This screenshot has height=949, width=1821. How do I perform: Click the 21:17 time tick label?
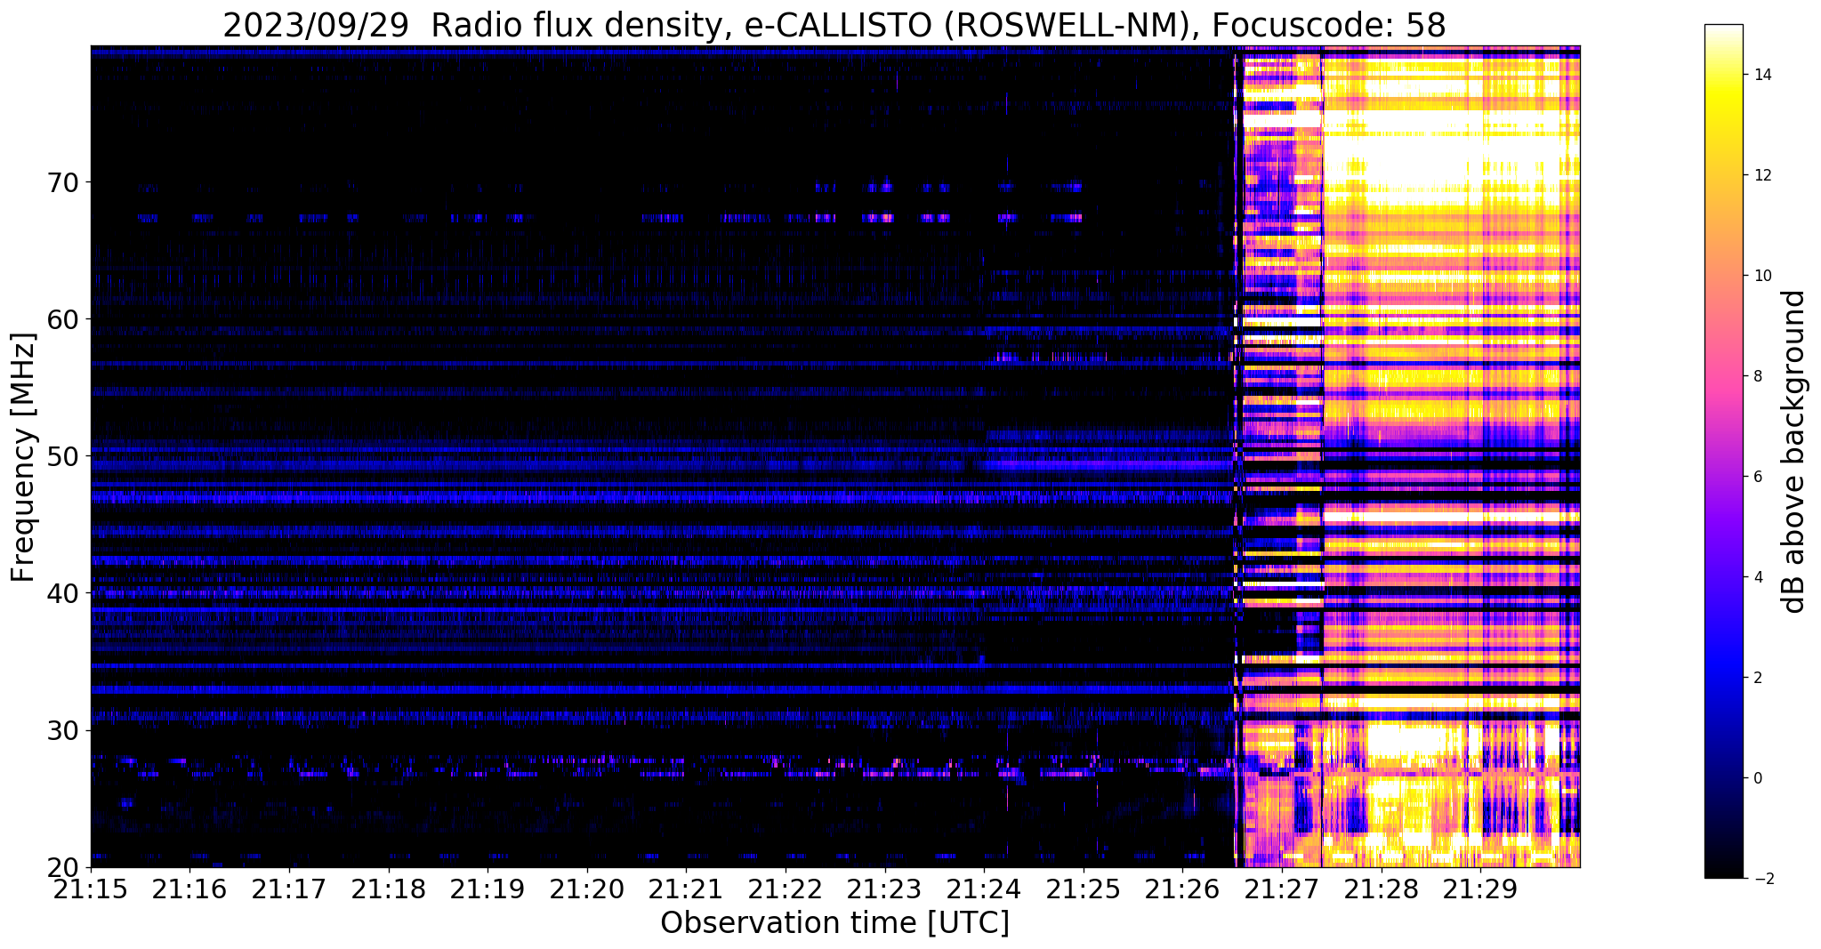coord(289,889)
